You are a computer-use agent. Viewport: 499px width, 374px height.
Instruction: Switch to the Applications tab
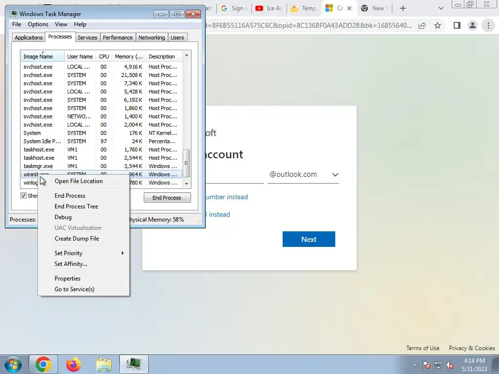coord(29,37)
